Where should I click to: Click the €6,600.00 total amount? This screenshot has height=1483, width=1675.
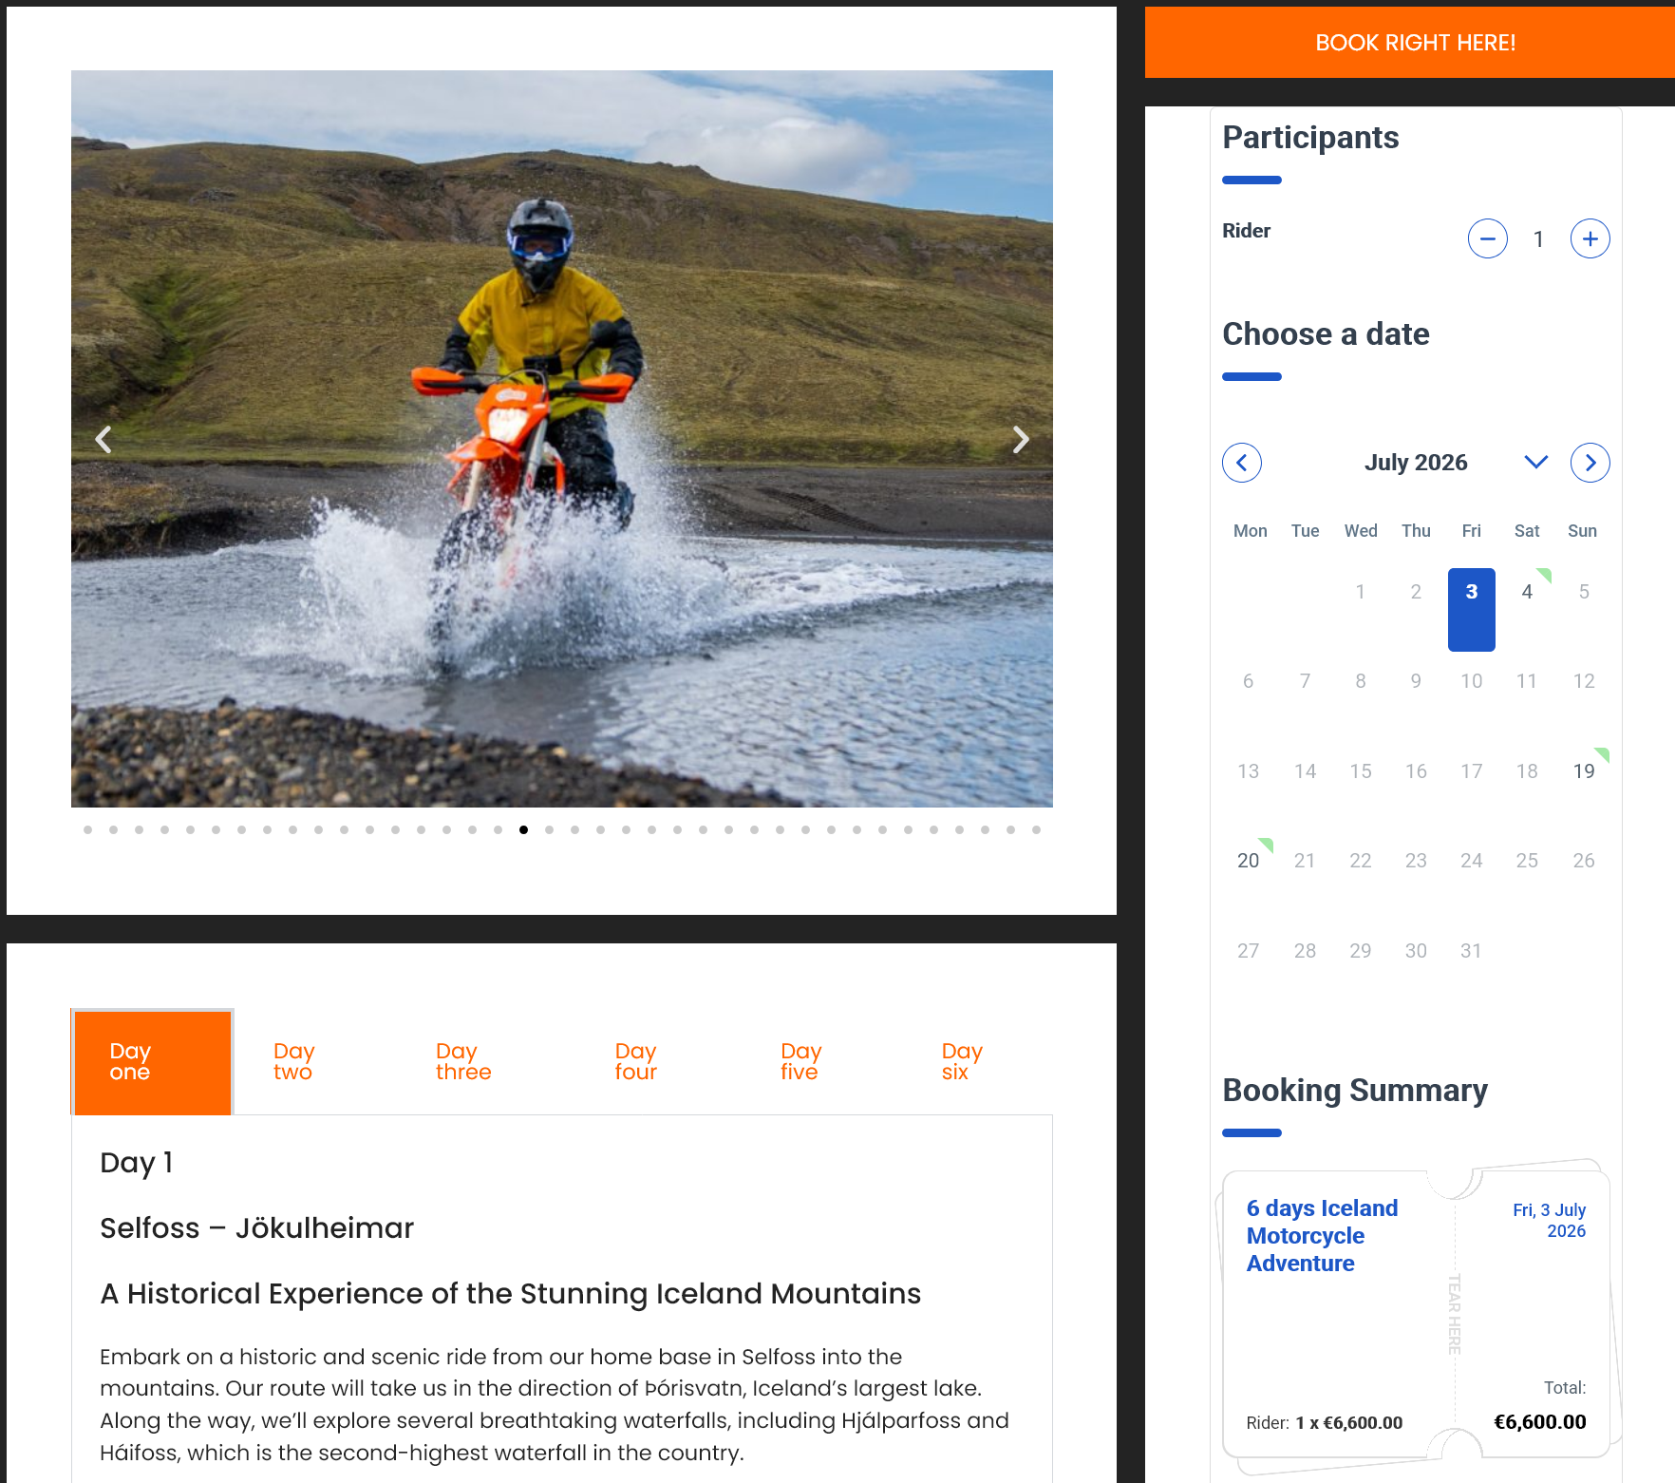click(1539, 1422)
